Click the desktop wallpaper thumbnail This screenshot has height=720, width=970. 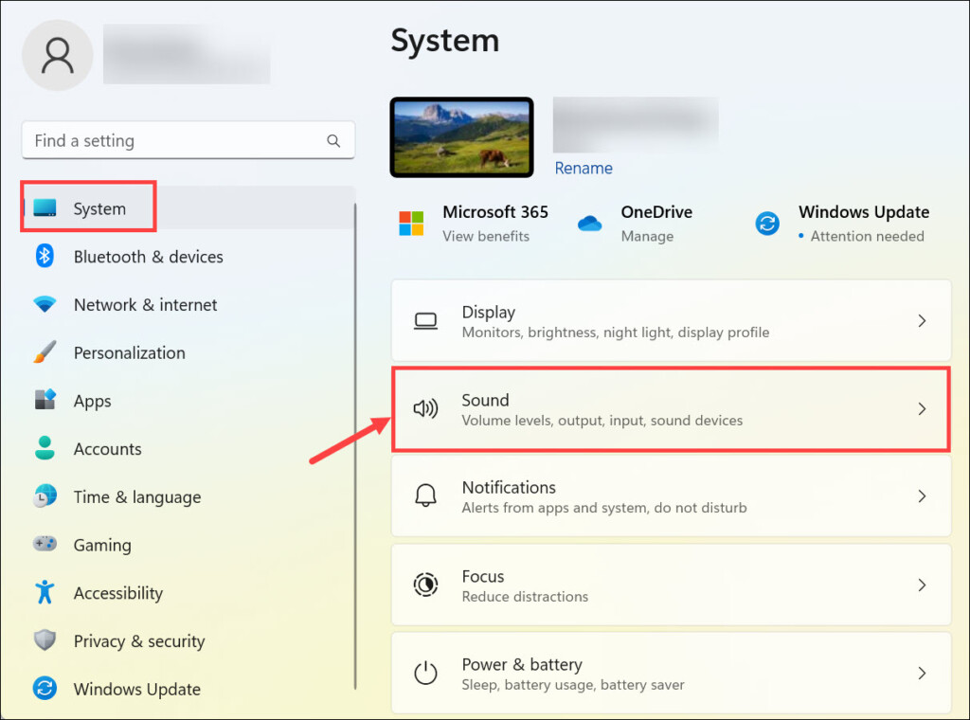461,136
